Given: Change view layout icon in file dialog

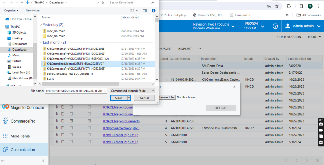Looking at the screenshot, I should click(x=132, y=10).
